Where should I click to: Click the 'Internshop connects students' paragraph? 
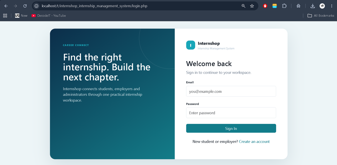point(103,94)
